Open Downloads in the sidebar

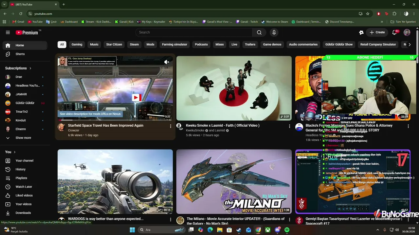click(26, 213)
